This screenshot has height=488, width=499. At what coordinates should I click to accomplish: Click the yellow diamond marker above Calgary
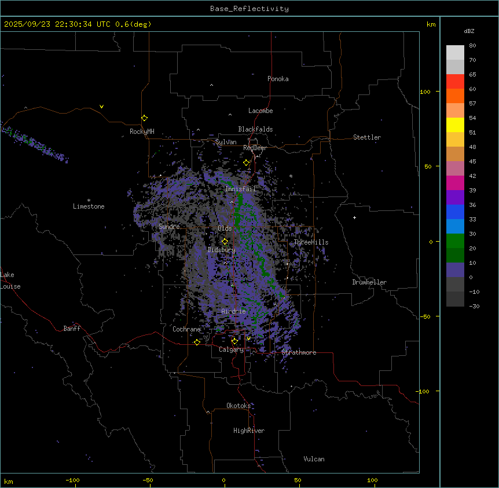(x=234, y=341)
